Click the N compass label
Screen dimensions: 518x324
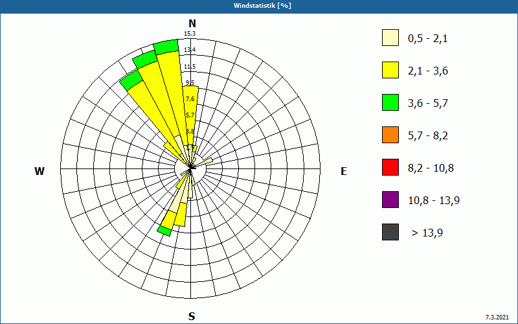point(192,23)
